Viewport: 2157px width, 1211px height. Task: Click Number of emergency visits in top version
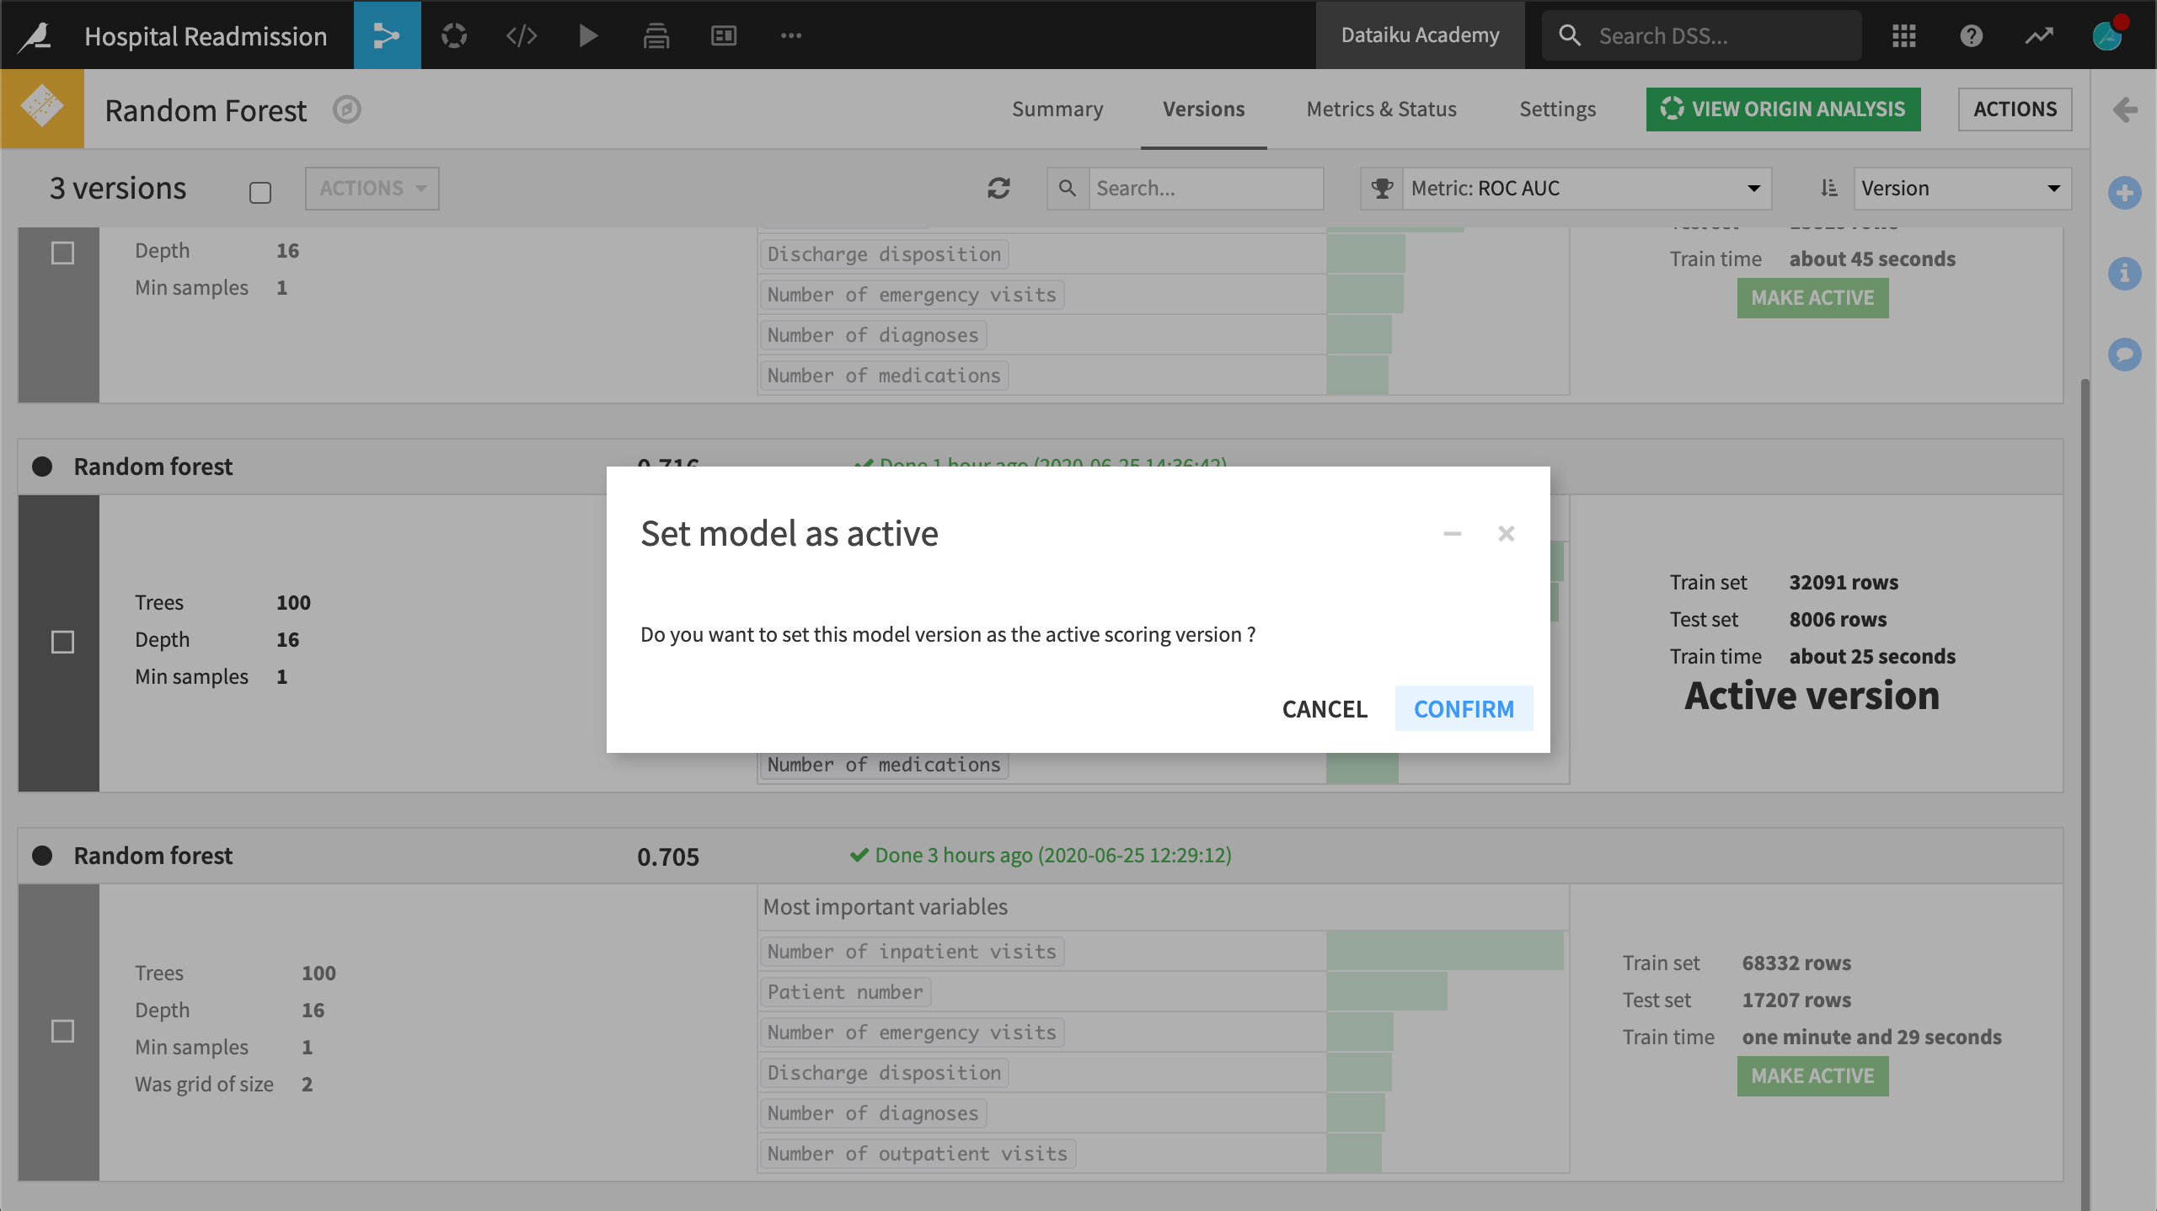coord(912,295)
